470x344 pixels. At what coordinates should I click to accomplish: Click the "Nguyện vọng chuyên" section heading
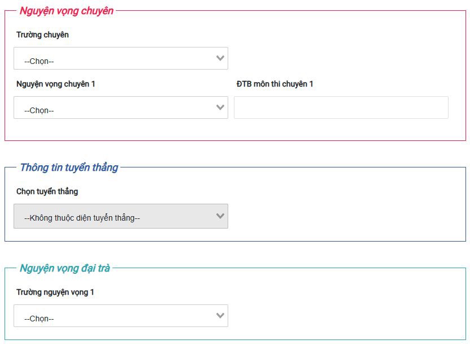pyautogui.click(x=66, y=11)
